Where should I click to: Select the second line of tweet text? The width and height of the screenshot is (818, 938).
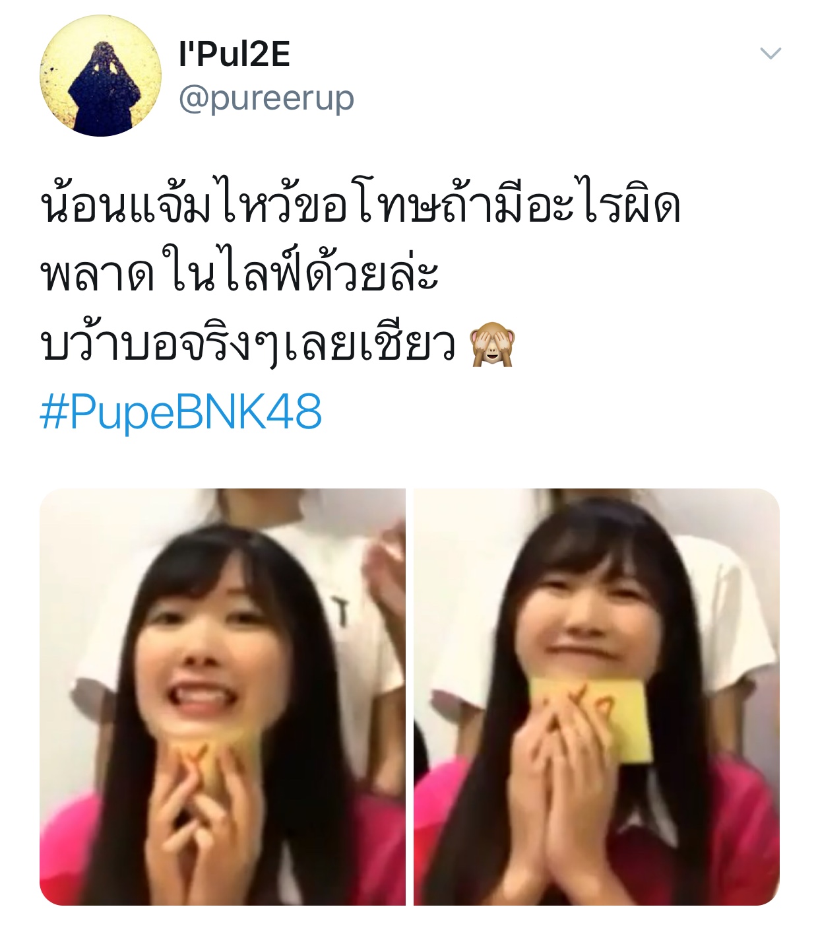[x=239, y=272]
